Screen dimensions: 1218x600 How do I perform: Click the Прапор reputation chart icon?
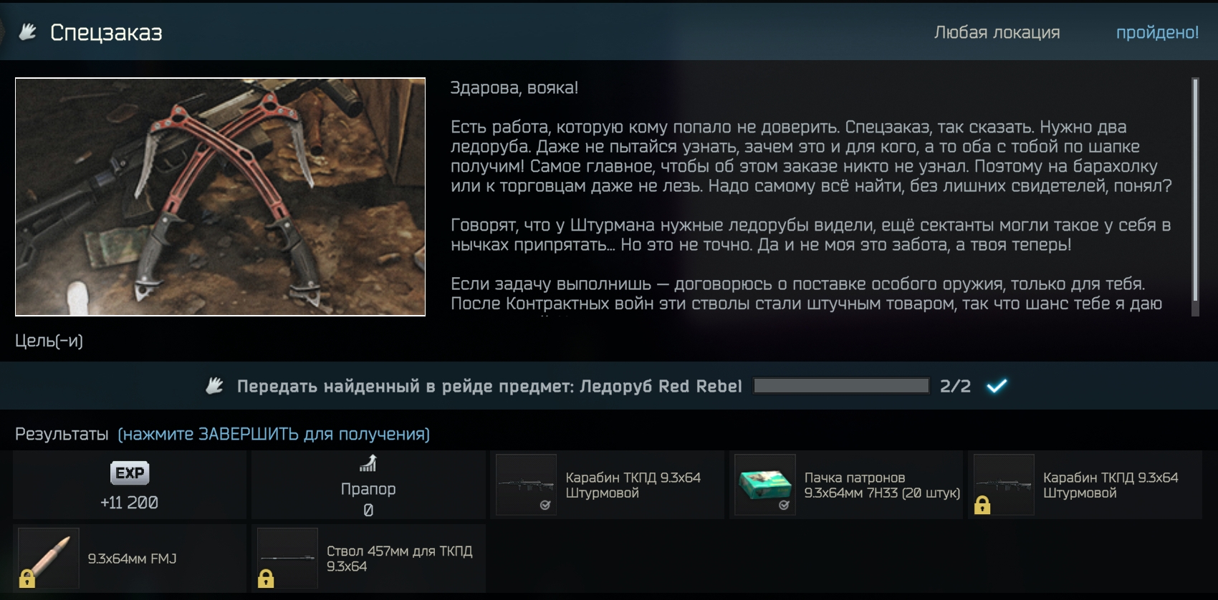click(368, 464)
